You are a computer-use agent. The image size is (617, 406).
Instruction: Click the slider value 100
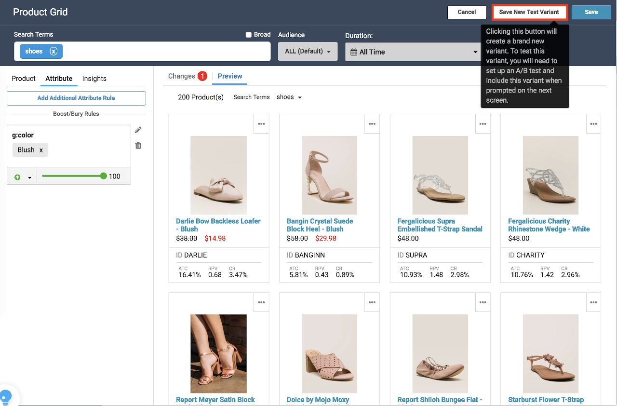click(115, 176)
